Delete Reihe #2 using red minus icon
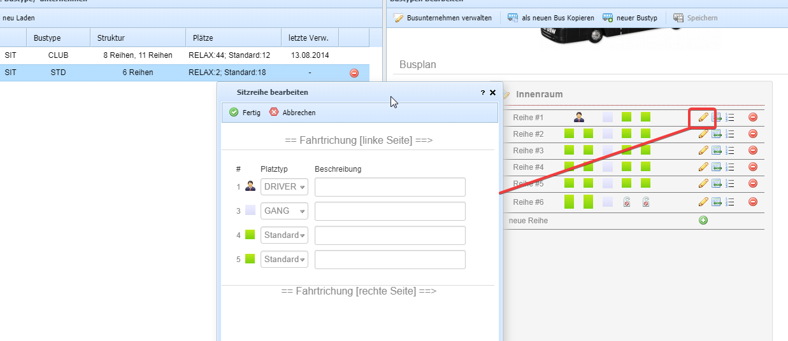The height and width of the screenshot is (341, 788). [752, 134]
